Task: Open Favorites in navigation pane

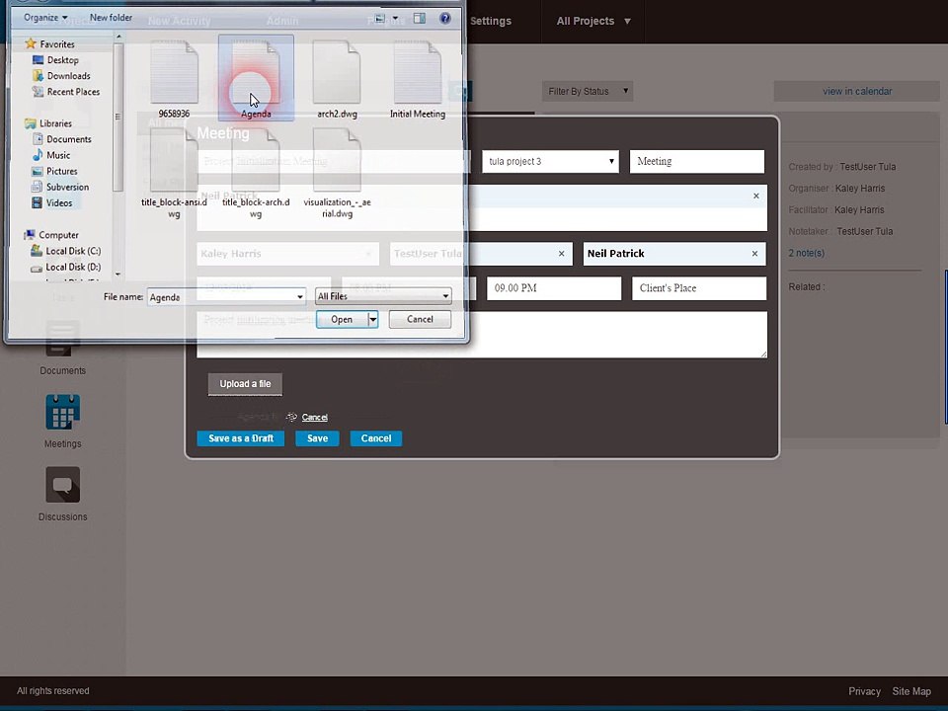Action: [57, 44]
